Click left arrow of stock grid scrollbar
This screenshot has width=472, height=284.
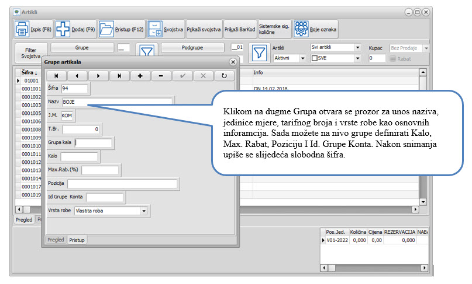324,268
